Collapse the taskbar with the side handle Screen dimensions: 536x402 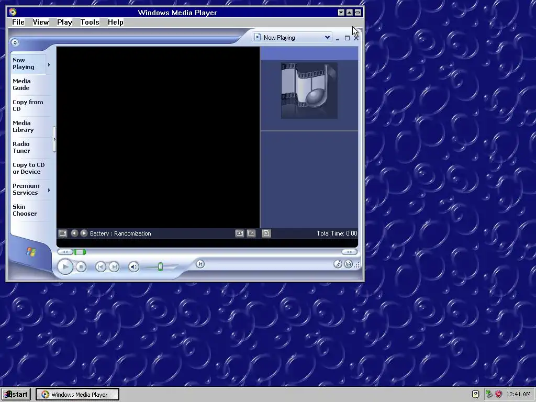pyautogui.click(x=54, y=139)
